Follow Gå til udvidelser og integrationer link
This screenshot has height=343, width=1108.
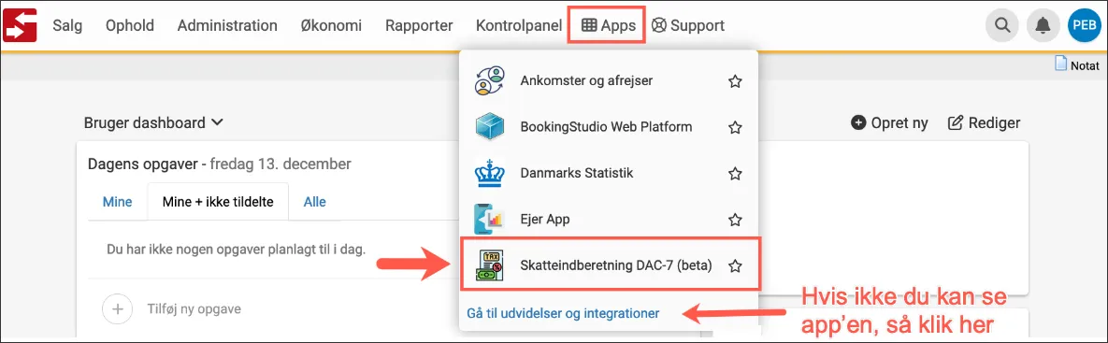point(563,313)
